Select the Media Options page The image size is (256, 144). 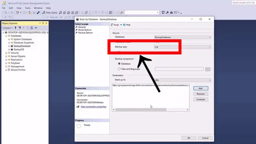point(85,30)
